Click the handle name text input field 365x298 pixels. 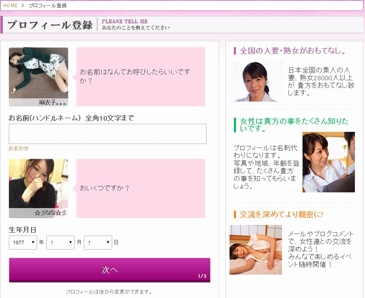pyautogui.click(x=107, y=134)
